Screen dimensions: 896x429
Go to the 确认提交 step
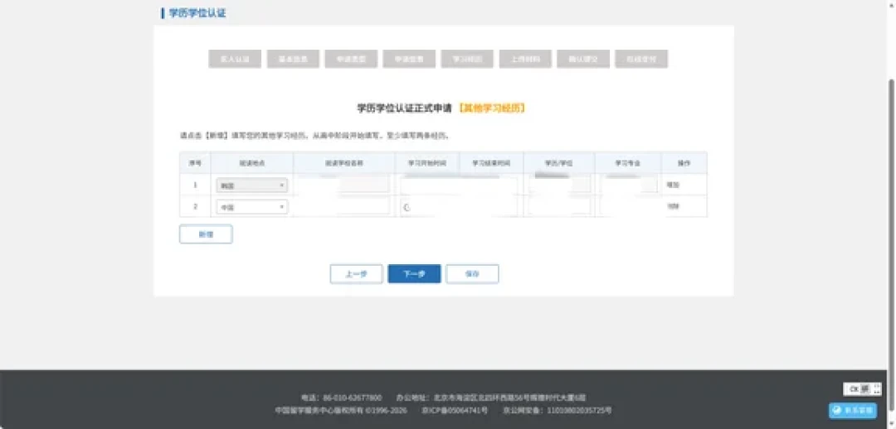coord(583,59)
